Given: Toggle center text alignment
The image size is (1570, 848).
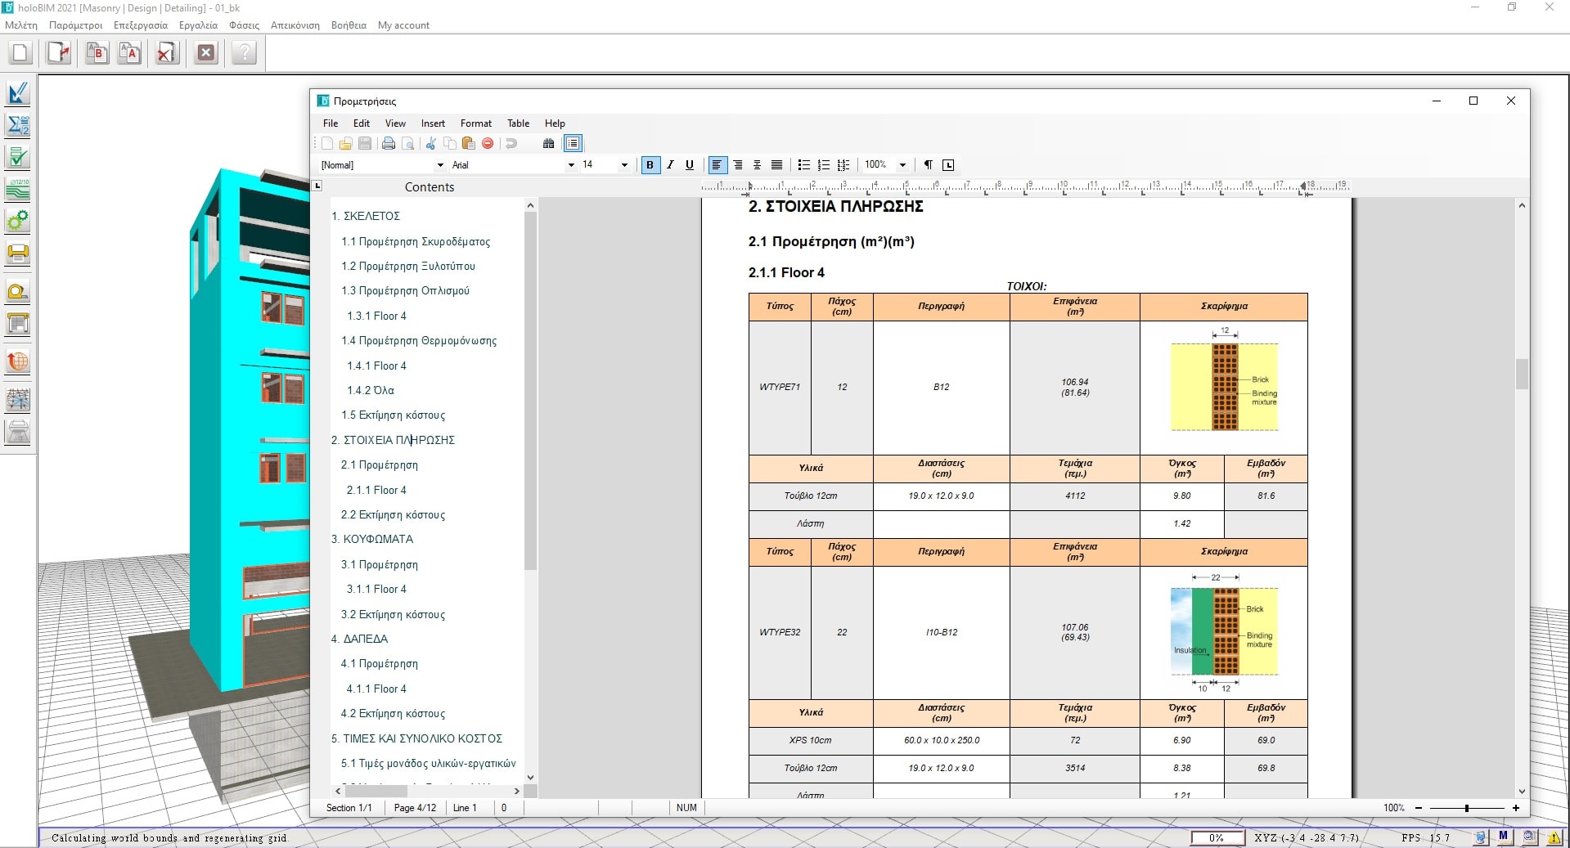Looking at the screenshot, I should pos(757,165).
